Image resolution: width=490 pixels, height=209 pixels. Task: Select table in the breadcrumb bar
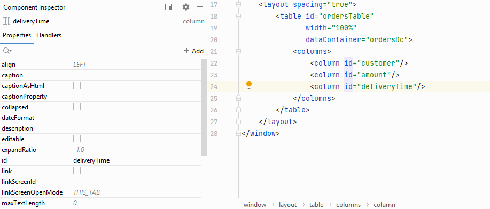tap(316, 205)
